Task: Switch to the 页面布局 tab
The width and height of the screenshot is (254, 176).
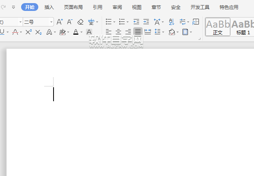Action: click(x=73, y=7)
